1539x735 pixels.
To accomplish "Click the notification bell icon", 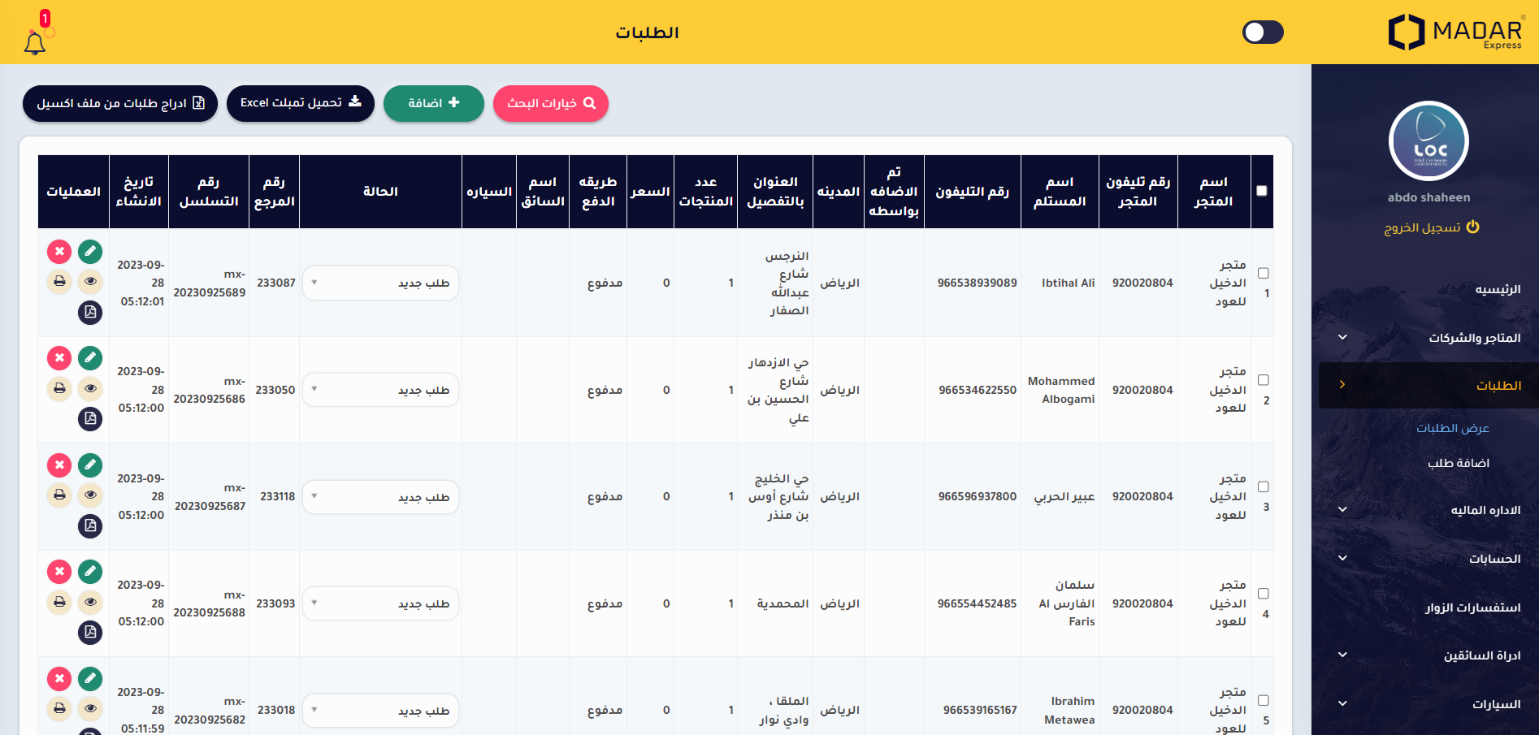I will point(35,41).
